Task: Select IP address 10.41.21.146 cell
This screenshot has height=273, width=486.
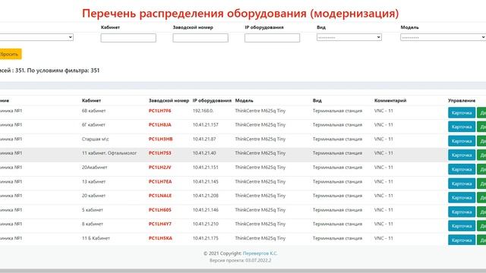Action: click(x=206, y=210)
